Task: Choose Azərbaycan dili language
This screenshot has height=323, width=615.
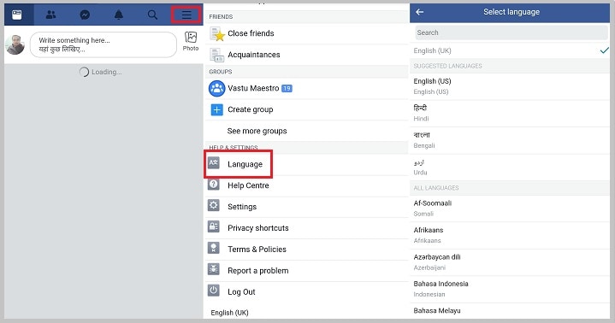Action: tap(510, 262)
